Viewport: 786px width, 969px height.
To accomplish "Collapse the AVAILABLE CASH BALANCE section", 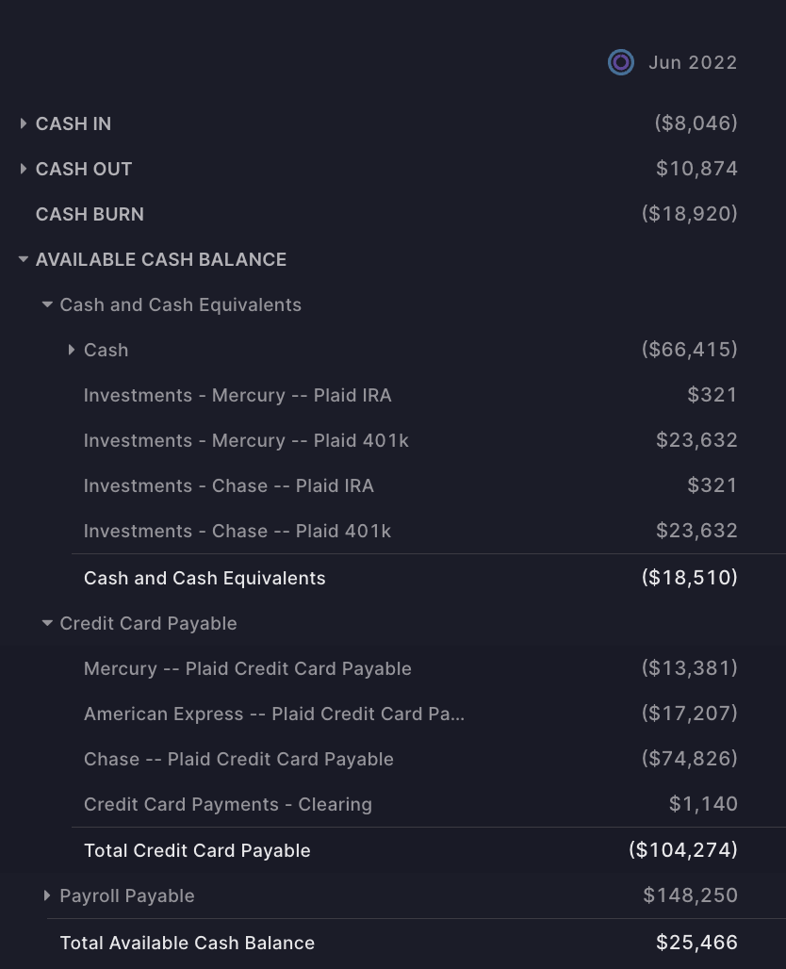I will [23, 259].
